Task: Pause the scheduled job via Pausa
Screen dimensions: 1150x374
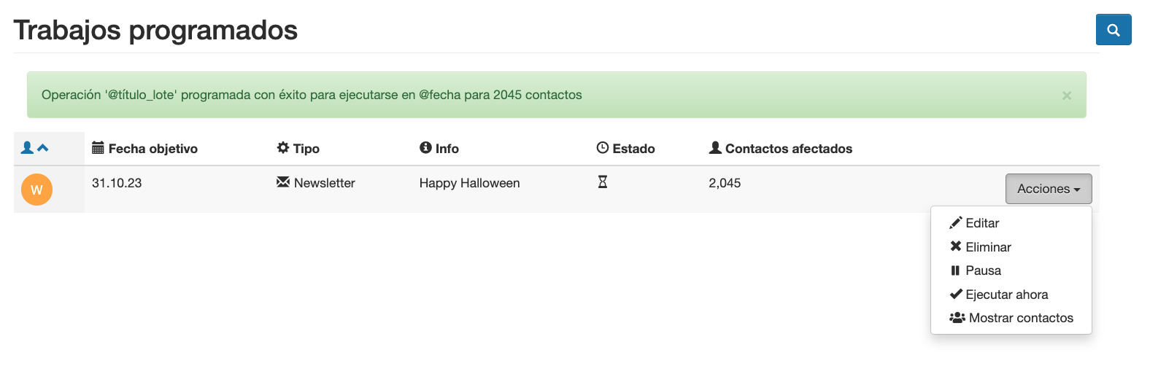Action: click(982, 270)
